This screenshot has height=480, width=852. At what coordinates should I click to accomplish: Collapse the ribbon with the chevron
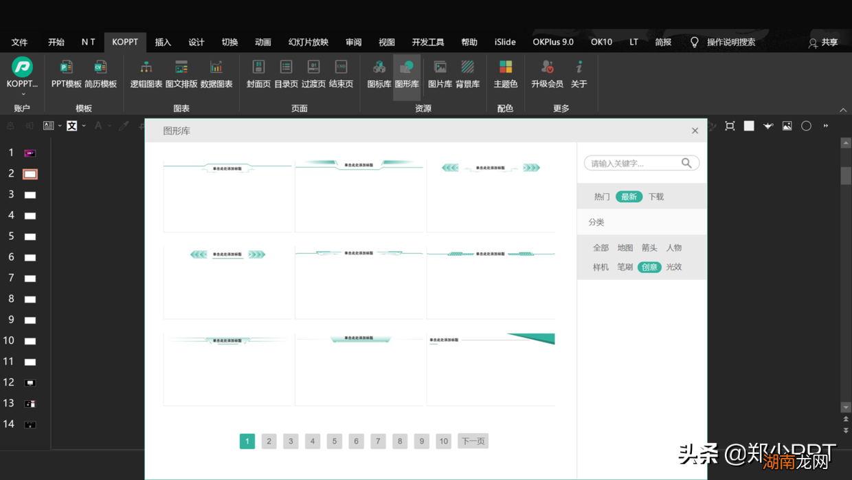pyautogui.click(x=843, y=110)
